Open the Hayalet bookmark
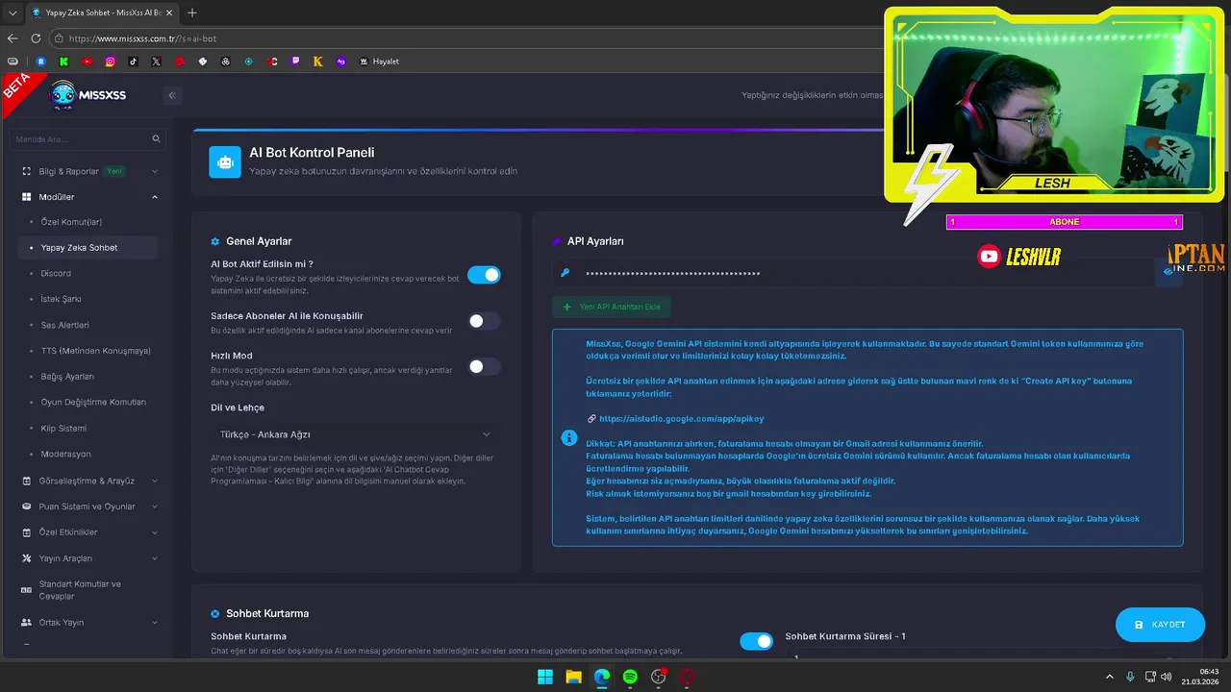 coord(379,62)
